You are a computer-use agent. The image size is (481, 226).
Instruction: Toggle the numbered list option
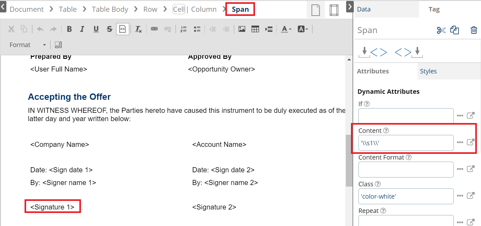(184, 29)
